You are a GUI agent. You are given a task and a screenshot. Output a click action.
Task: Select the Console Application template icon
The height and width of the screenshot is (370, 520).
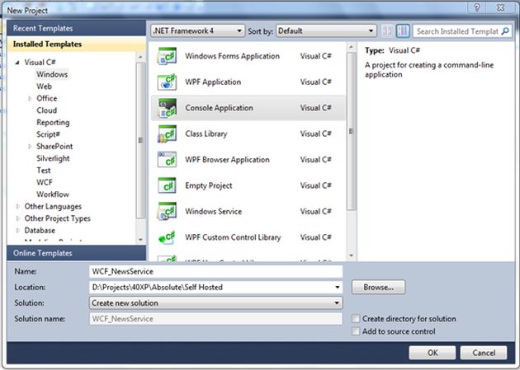coord(167,108)
